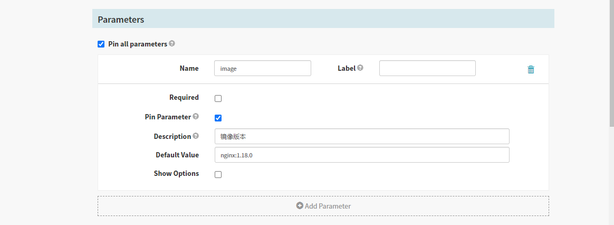Tick the Show Options checkbox
The width and height of the screenshot is (614, 225).
tap(218, 175)
